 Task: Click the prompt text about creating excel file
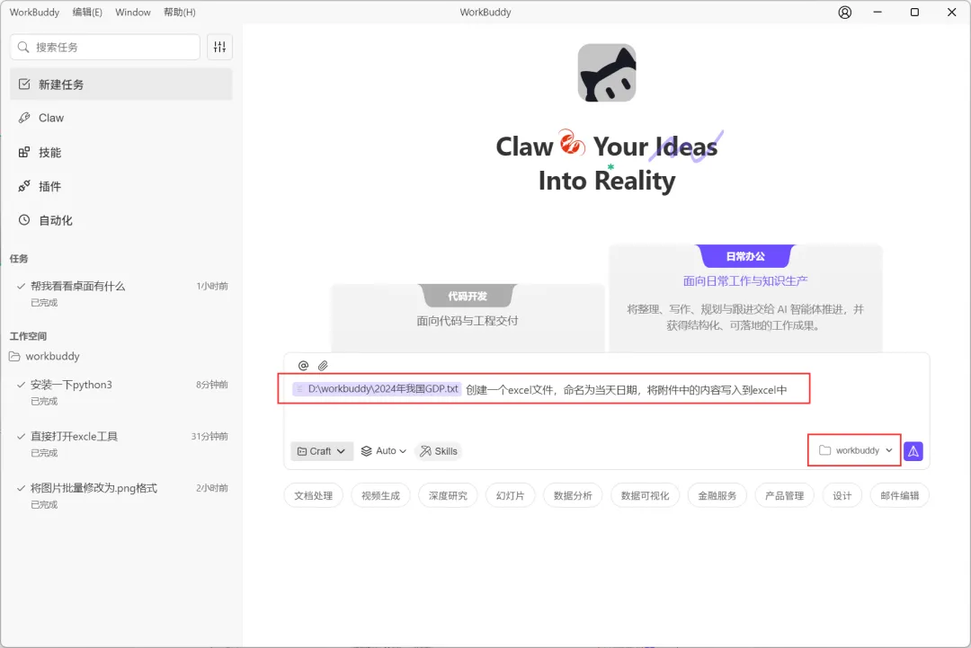coord(626,390)
